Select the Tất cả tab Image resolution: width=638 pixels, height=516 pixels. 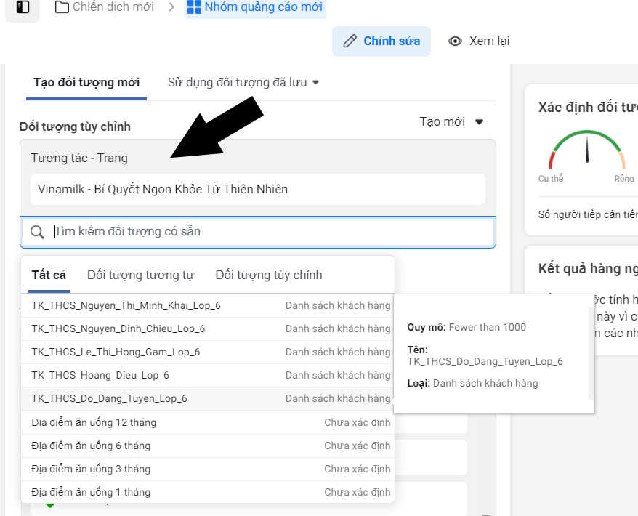coord(49,275)
